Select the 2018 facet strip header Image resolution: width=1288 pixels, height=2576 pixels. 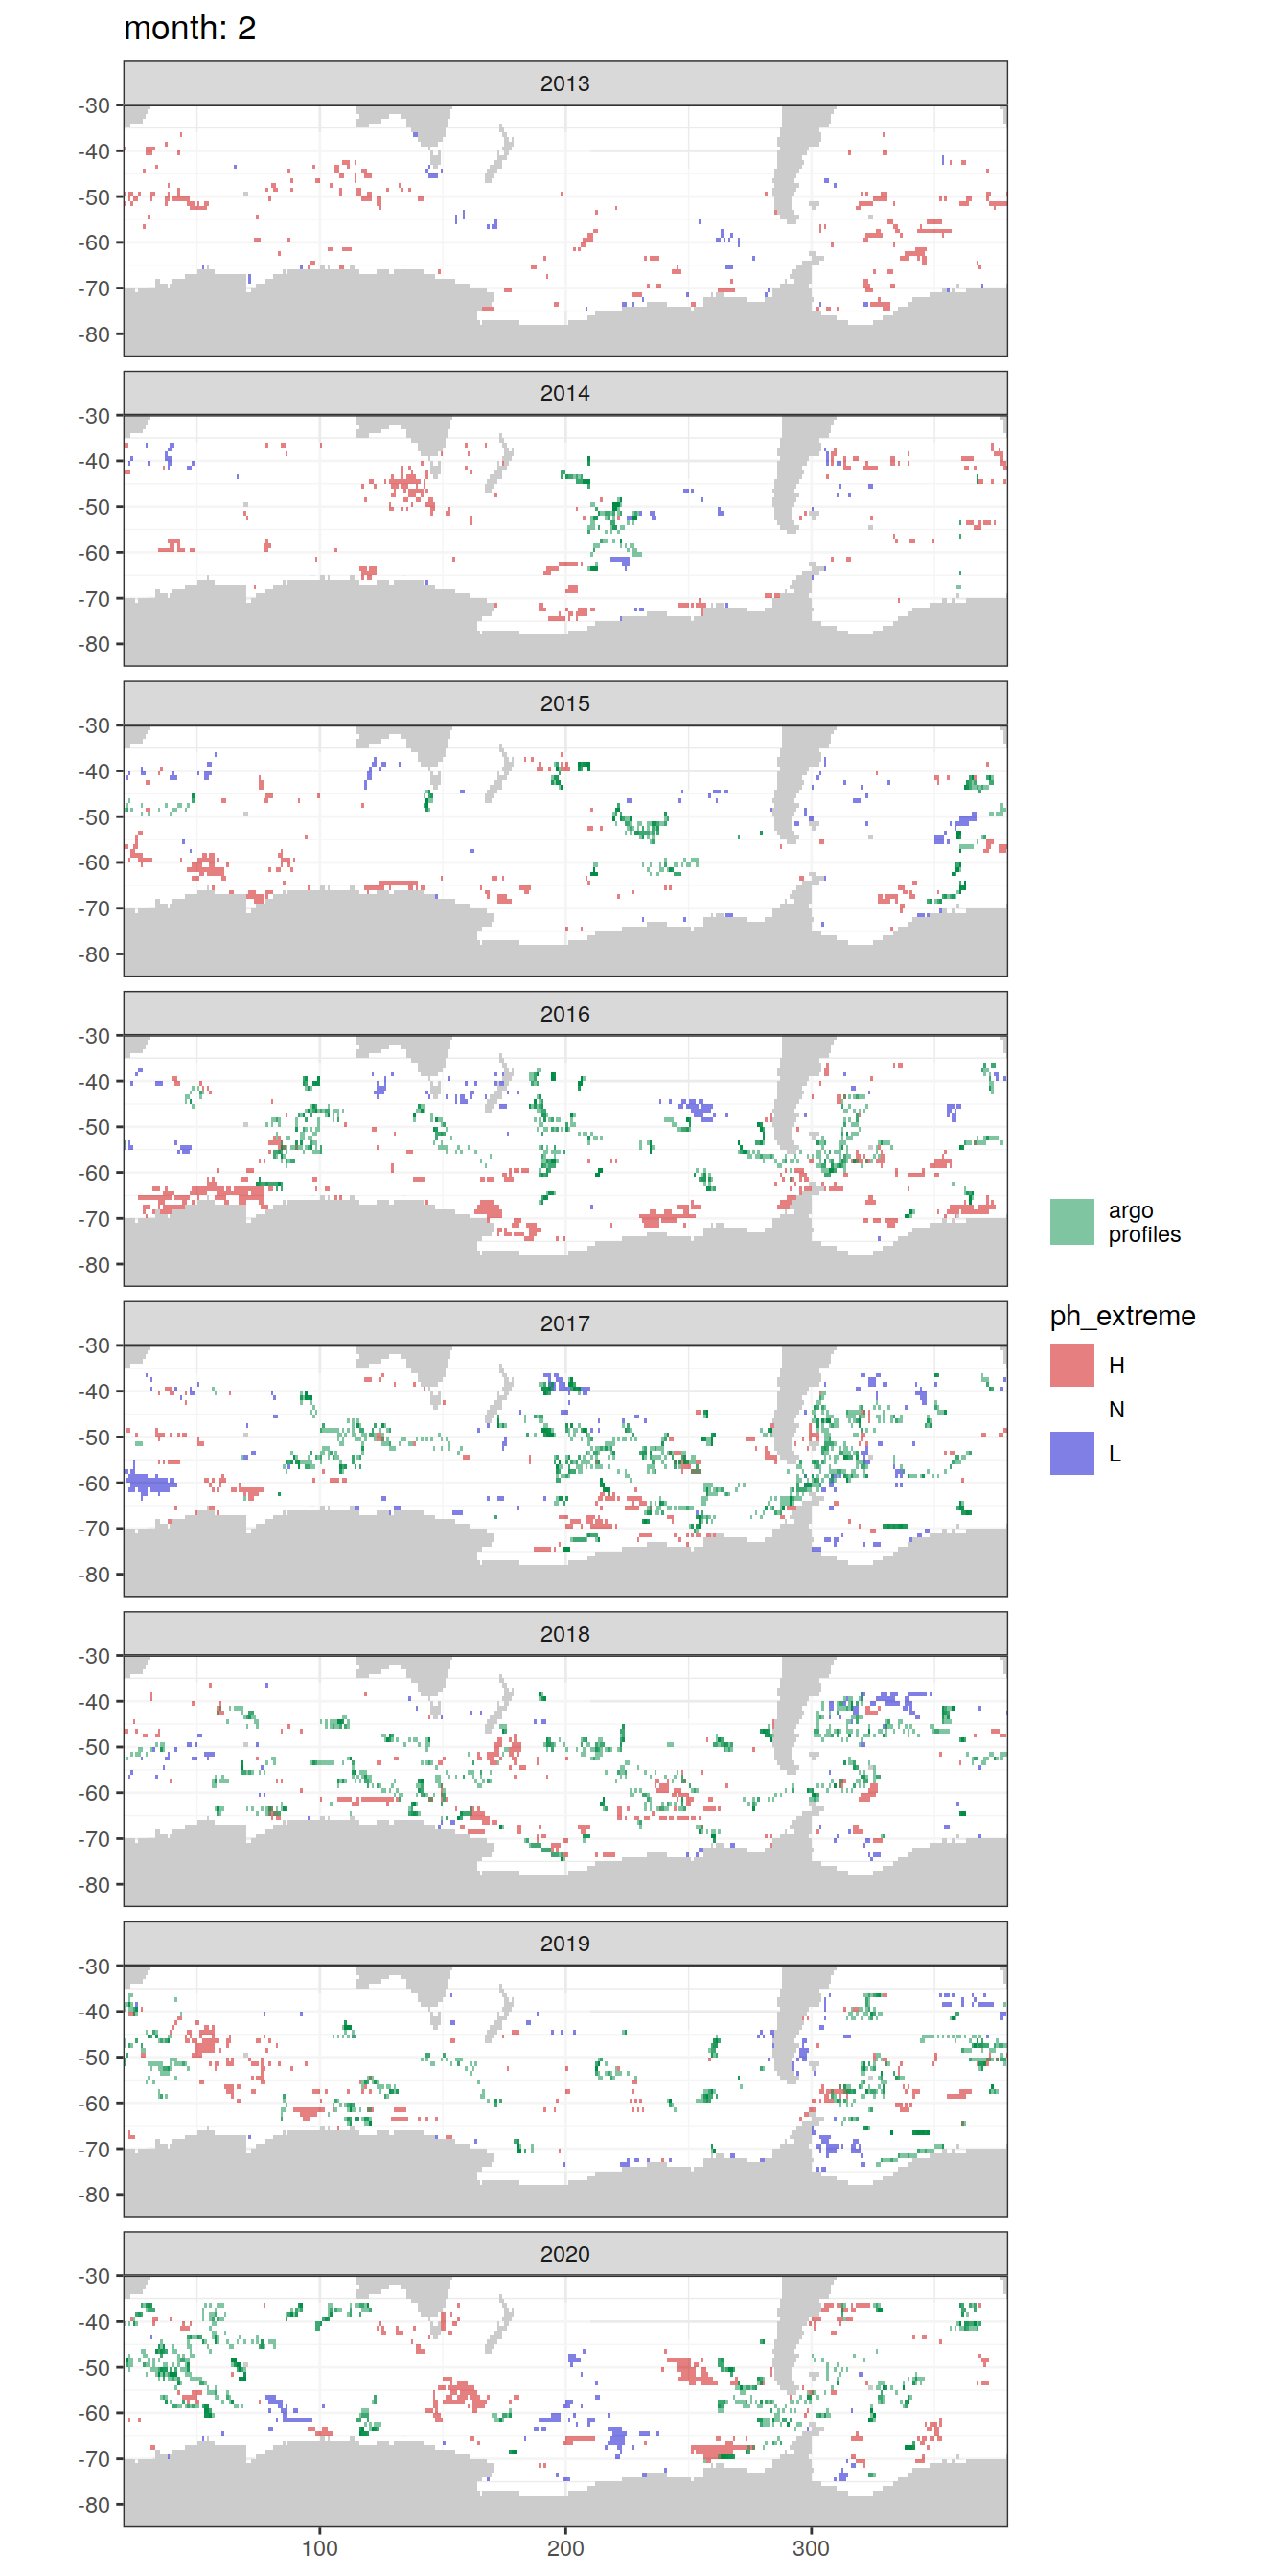pos(565,1633)
